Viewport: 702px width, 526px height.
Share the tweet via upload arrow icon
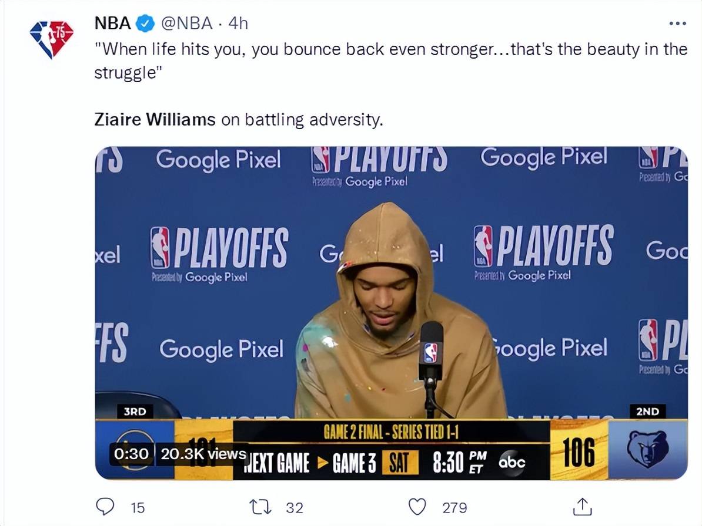(583, 507)
